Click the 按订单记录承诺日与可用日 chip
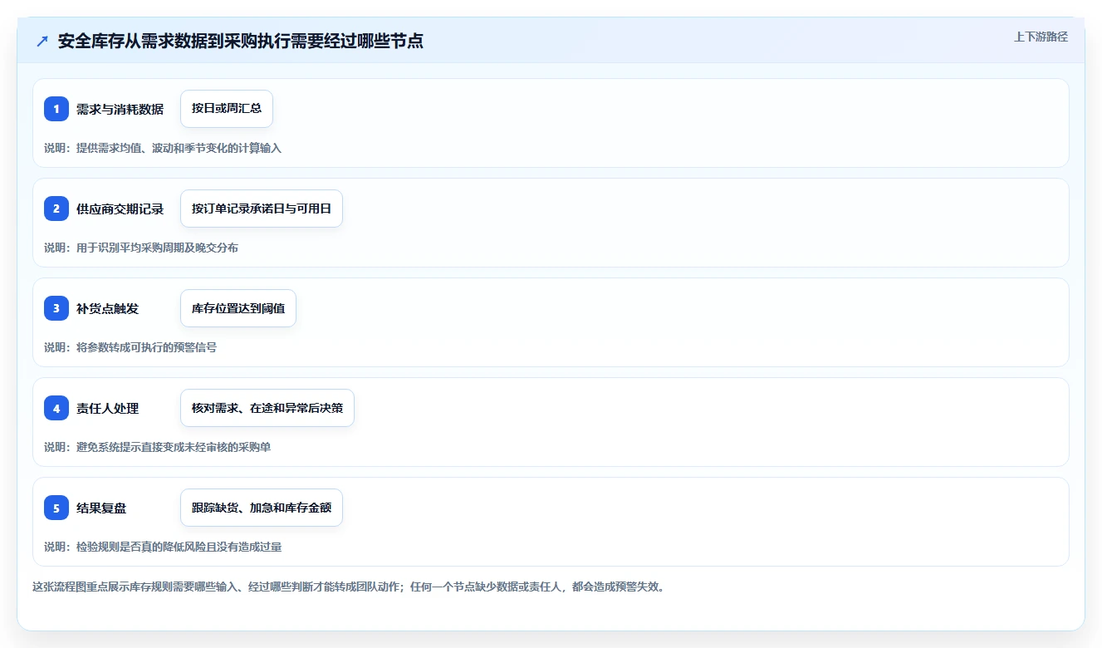This screenshot has height=648, width=1102. coord(262,209)
